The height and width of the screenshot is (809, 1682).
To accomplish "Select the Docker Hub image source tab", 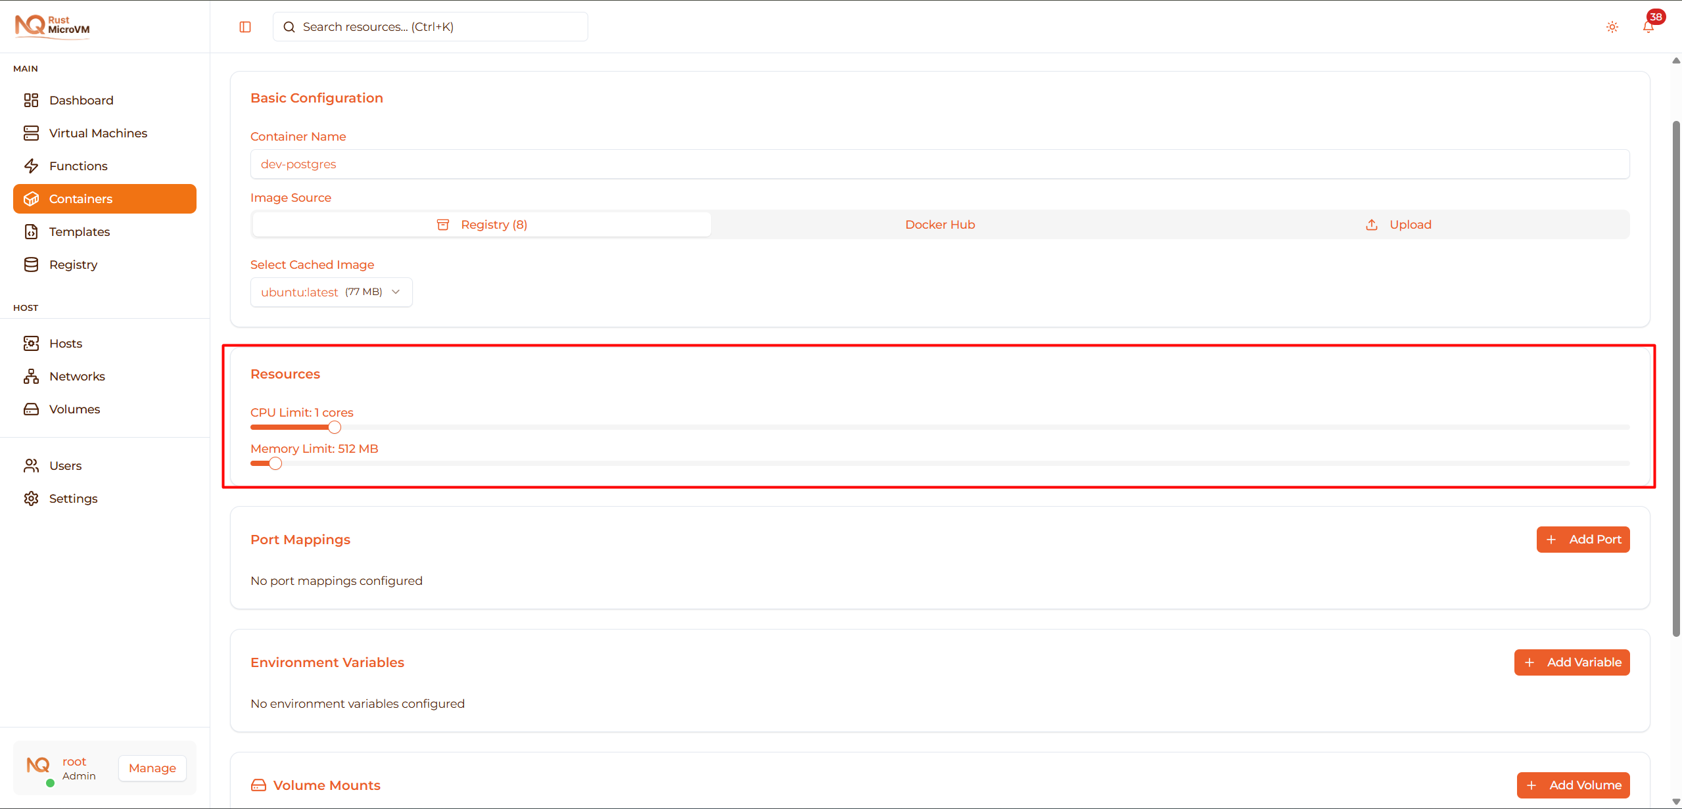I will click(x=939, y=225).
